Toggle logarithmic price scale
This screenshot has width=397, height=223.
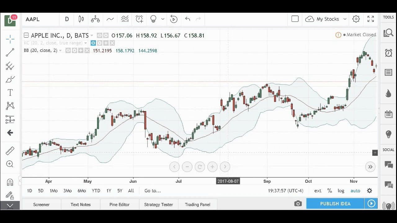tap(341, 191)
